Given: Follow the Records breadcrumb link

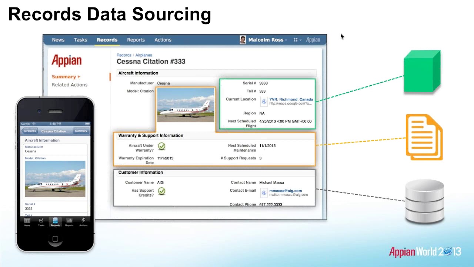Looking at the screenshot, I should [x=124, y=55].
